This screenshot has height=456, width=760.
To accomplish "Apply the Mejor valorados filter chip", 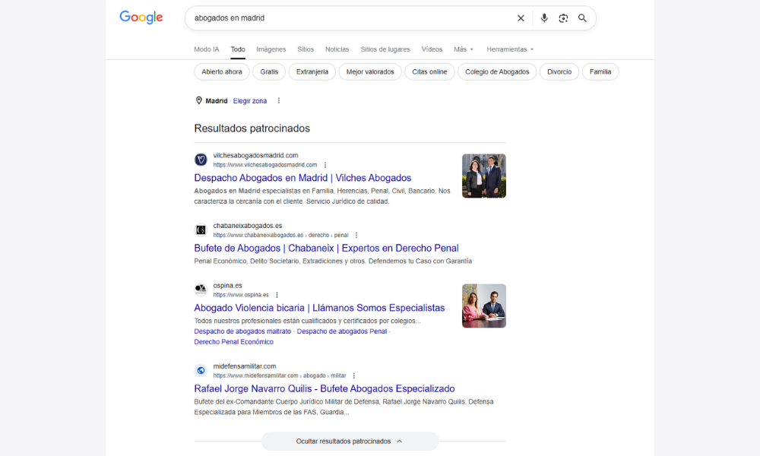I will point(370,71).
